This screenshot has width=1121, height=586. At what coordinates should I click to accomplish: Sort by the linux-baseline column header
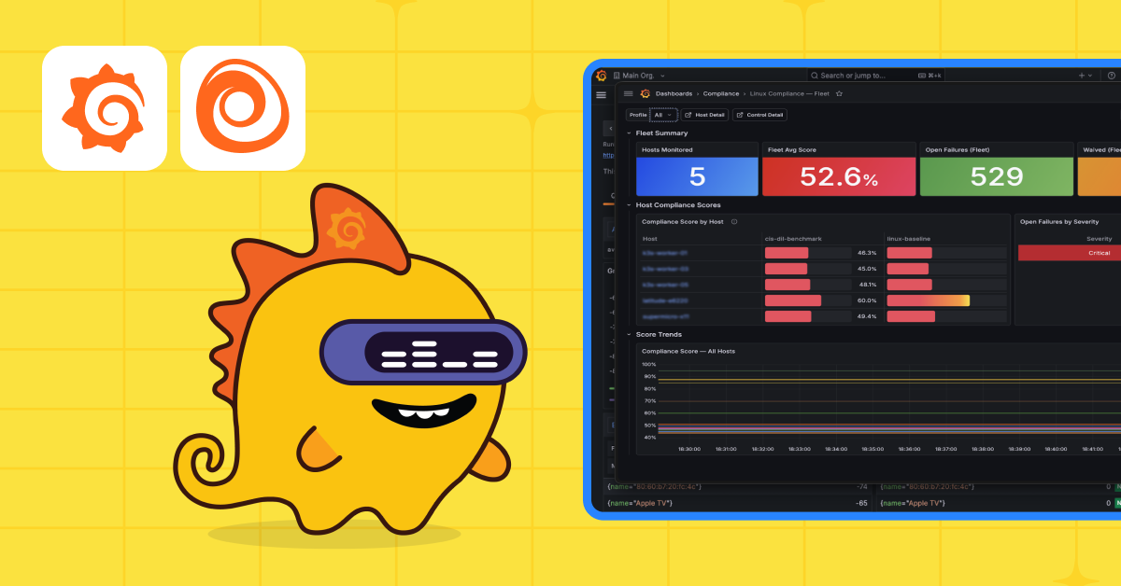click(909, 239)
